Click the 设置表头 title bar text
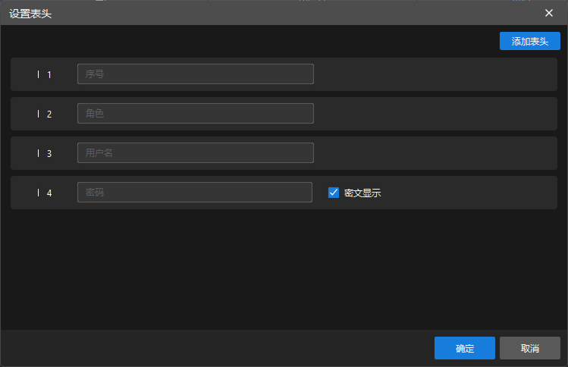The image size is (568, 367). (30, 13)
